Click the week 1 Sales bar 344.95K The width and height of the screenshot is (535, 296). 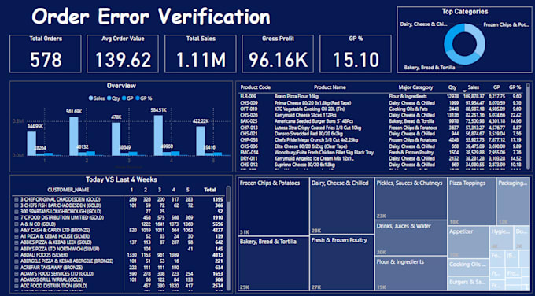click(x=31, y=143)
